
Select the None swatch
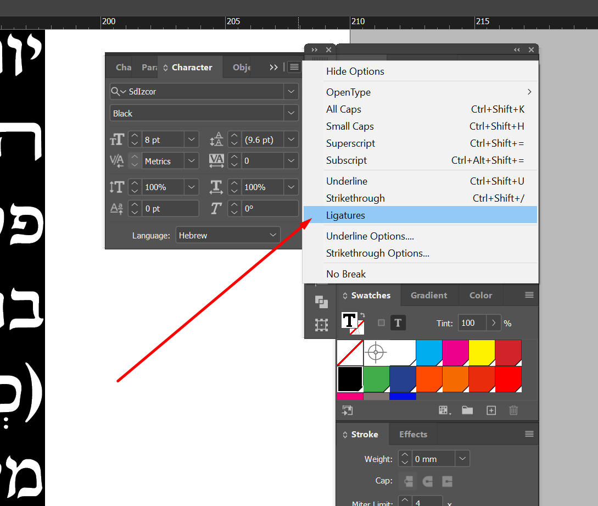[350, 353]
